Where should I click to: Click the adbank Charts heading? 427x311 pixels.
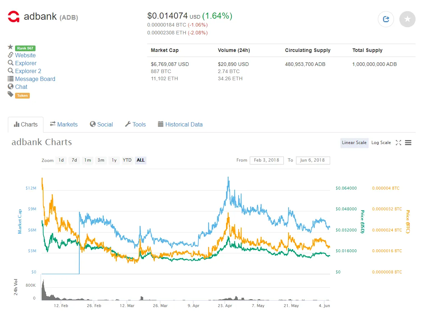42,142
